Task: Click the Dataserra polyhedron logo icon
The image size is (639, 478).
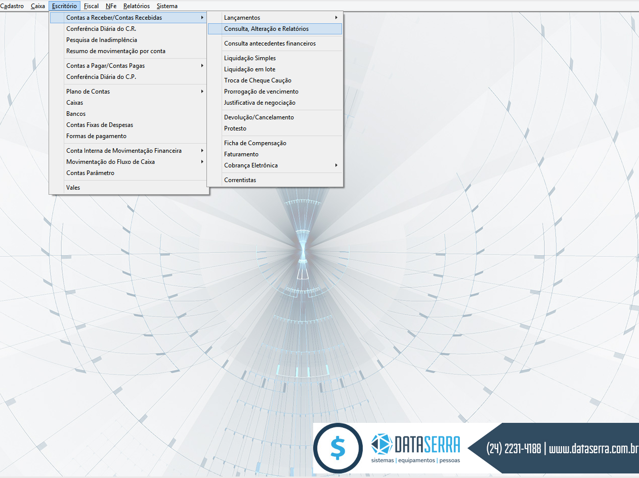Action: coord(382,445)
